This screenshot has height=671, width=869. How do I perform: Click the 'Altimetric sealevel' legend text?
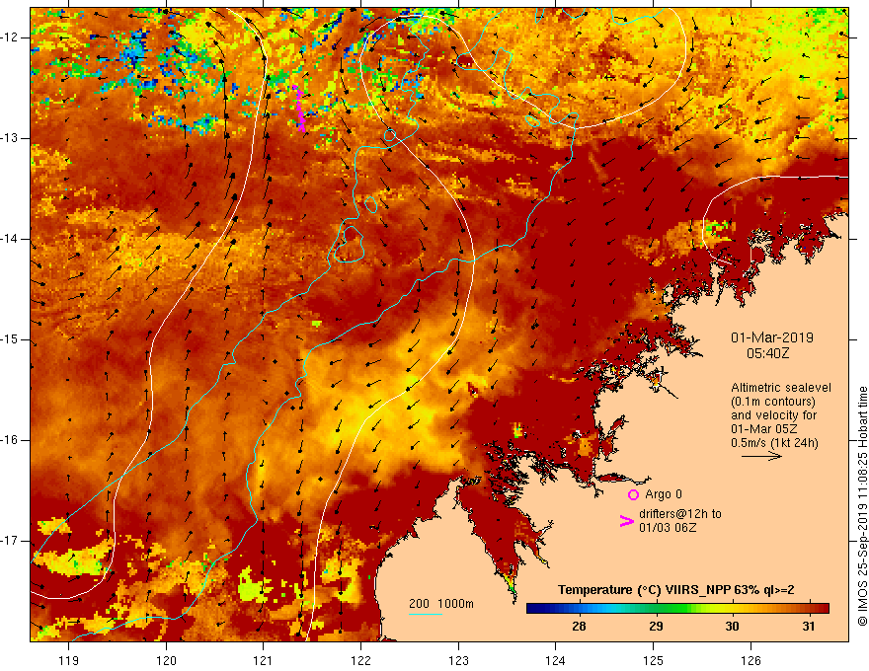coord(781,388)
